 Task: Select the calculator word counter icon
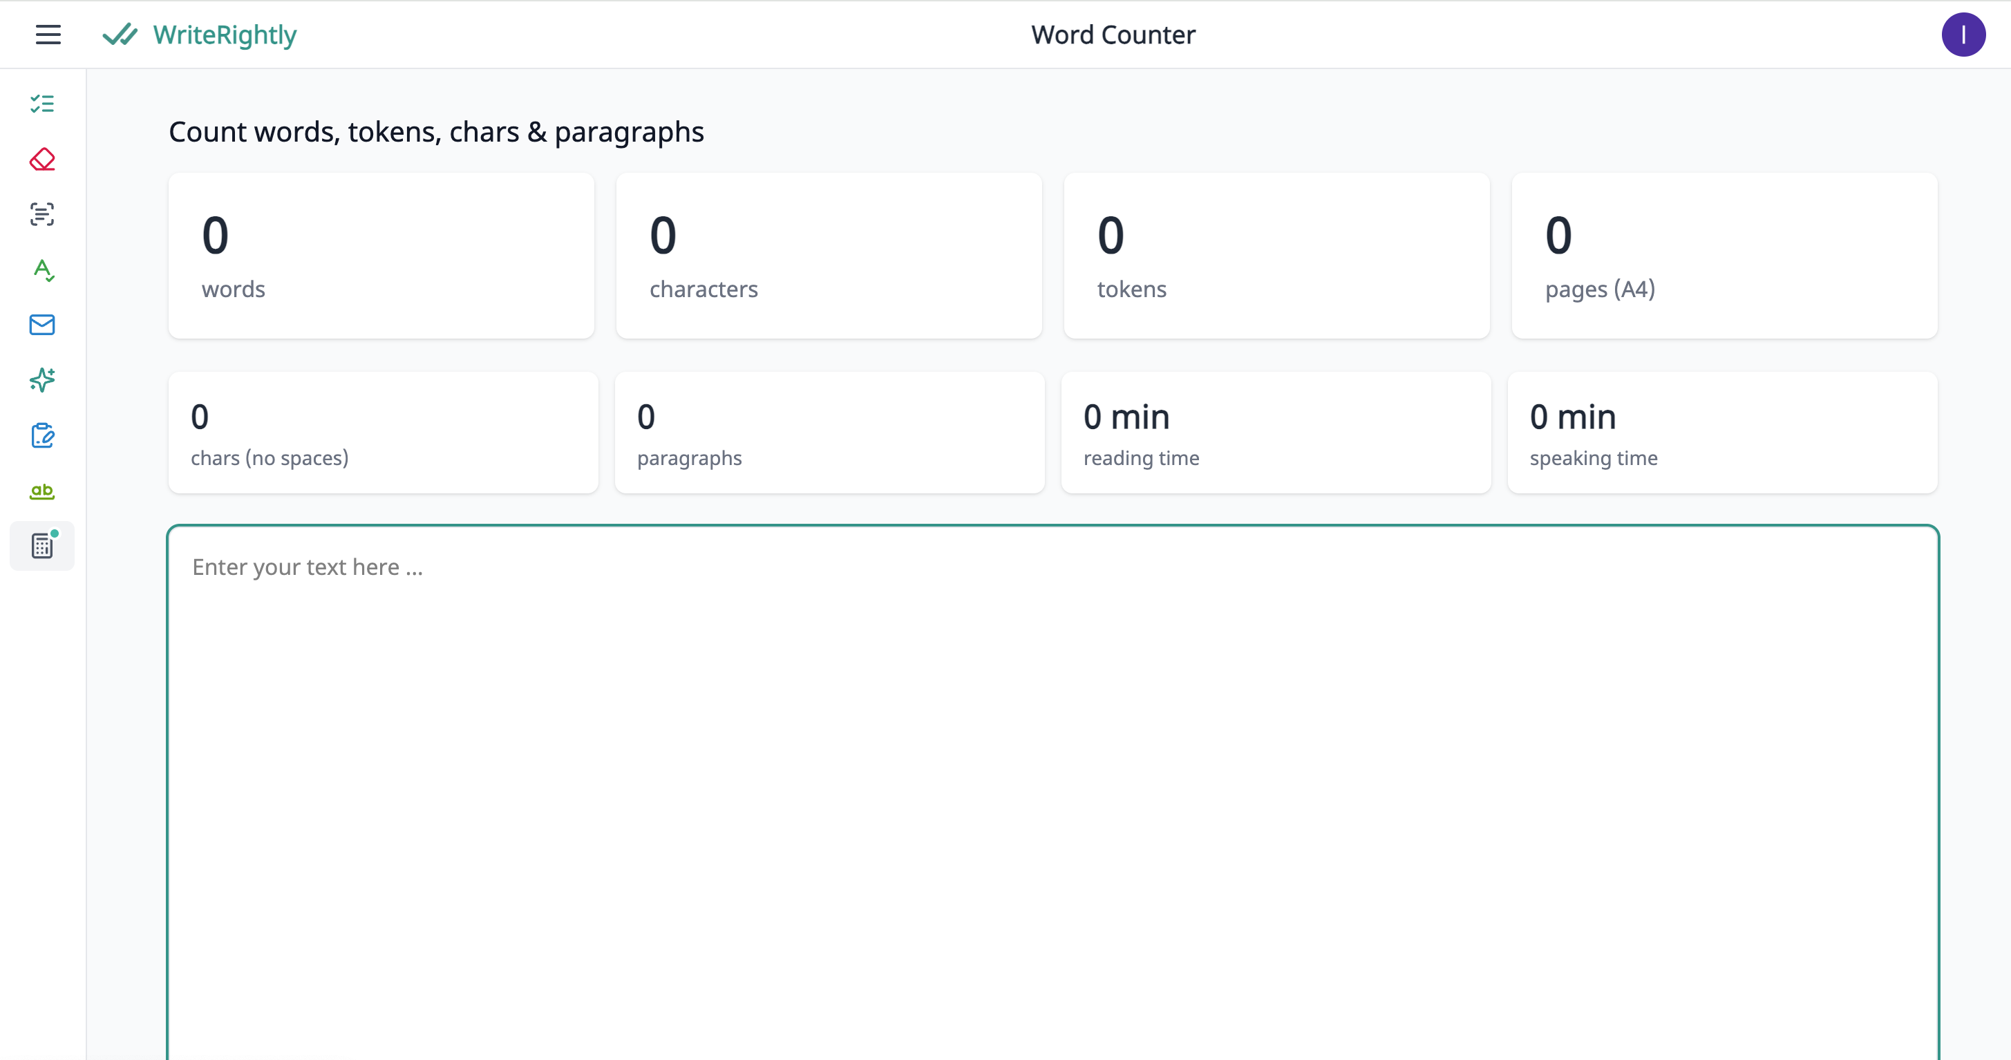(x=42, y=546)
